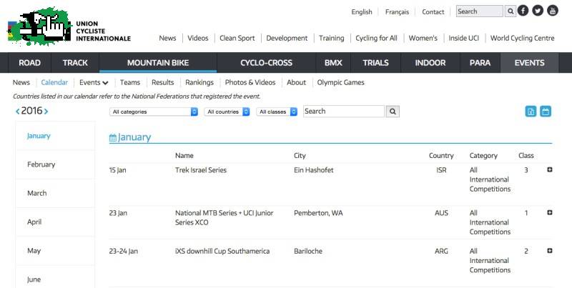
Task: Open the UCI Facebook page icon
Action: 523,11
